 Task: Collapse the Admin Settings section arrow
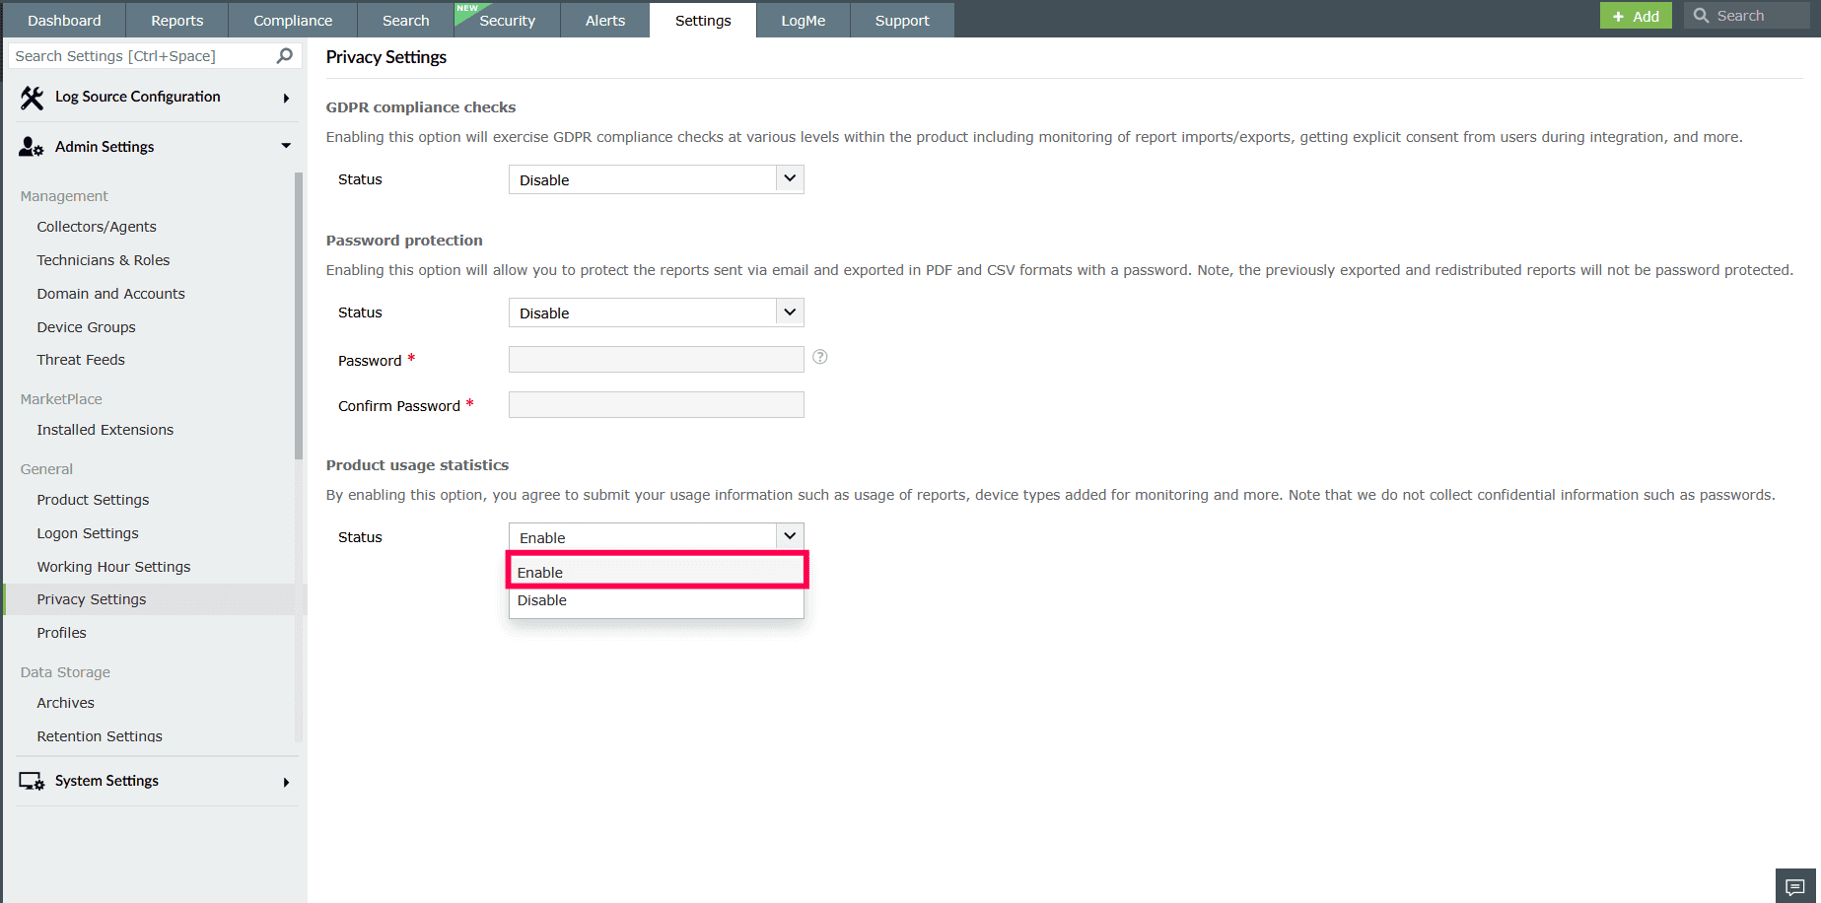tap(286, 146)
